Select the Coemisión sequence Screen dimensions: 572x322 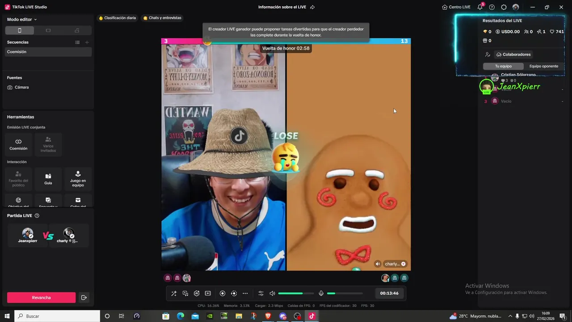click(48, 52)
